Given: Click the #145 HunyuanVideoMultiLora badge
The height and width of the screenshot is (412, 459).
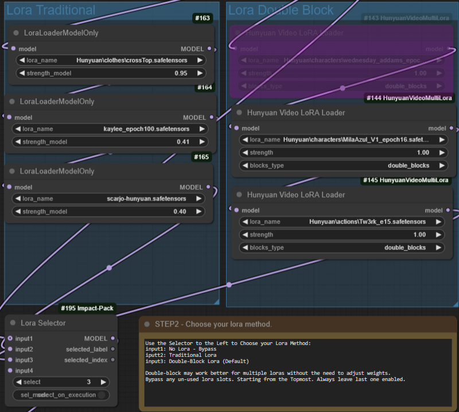Looking at the screenshot, I should click(406, 180).
